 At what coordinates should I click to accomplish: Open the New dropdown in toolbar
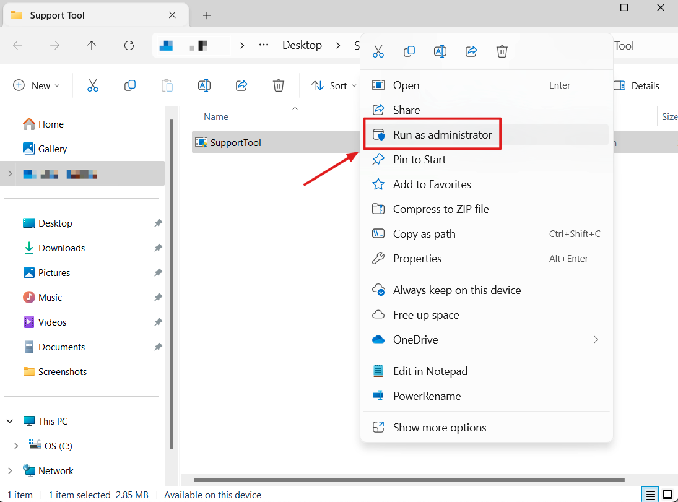[x=37, y=85]
